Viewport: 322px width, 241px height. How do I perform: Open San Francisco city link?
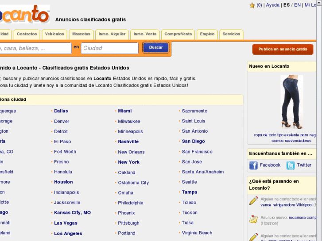coord(197,152)
